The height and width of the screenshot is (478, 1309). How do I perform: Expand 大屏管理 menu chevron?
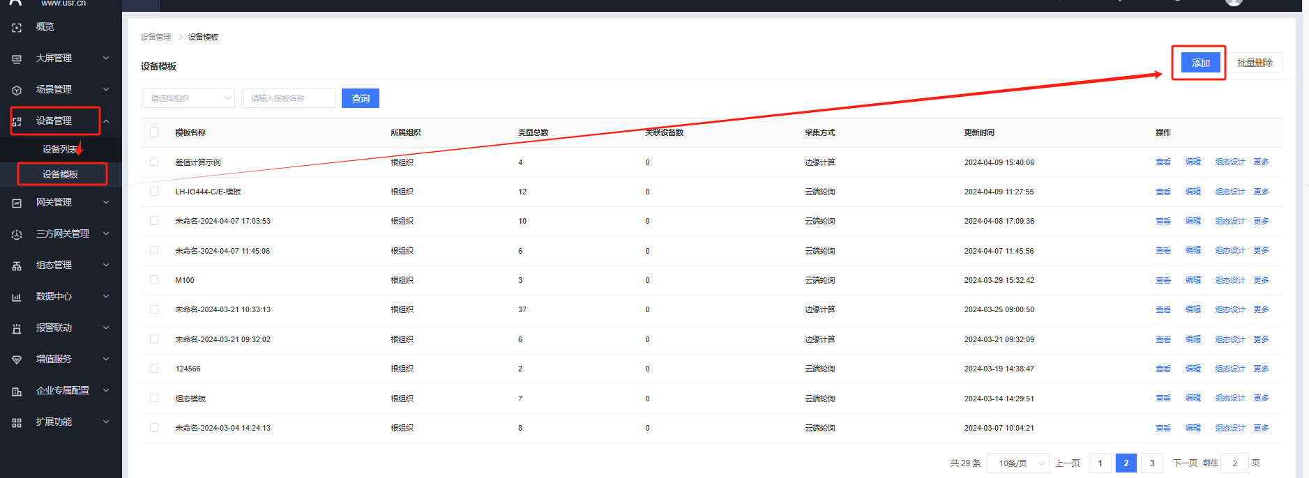(x=106, y=58)
